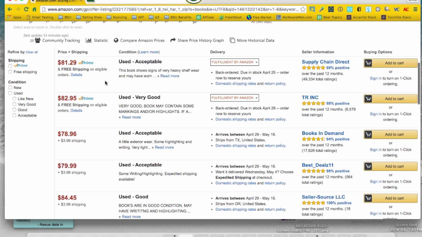Click the cart icon for Supply Chain Direct
The width and height of the screenshot is (422, 237).
coord(368,63)
